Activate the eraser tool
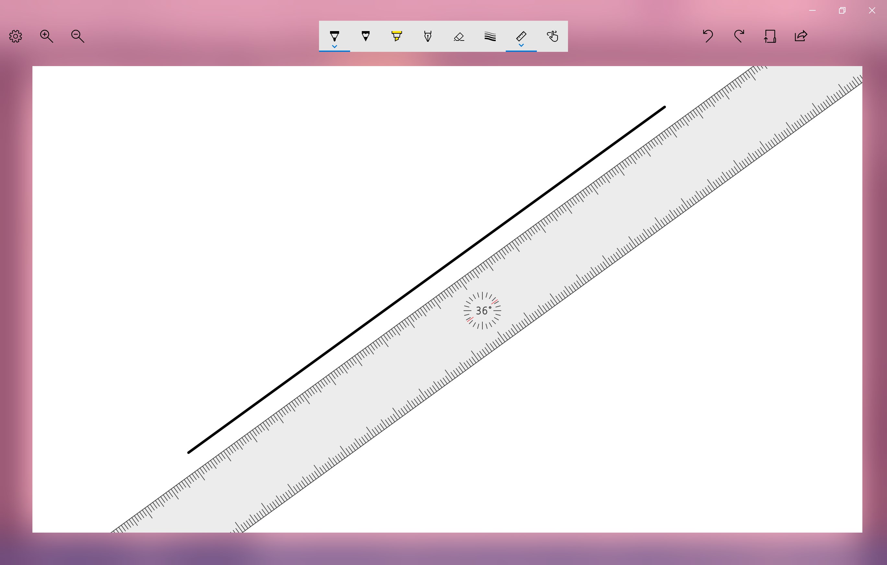The height and width of the screenshot is (565, 887). coord(459,36)
